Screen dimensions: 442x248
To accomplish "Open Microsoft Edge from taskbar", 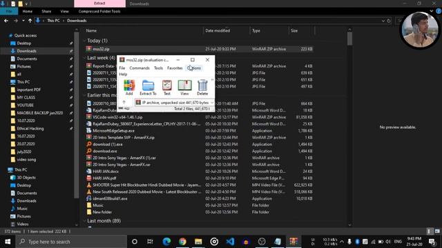I will 166,242.
